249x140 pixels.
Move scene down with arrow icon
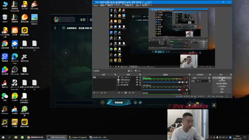click(105, 93)
